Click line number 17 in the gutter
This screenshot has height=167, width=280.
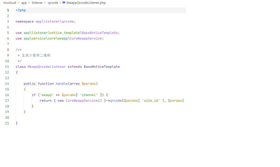pos(7,100)
